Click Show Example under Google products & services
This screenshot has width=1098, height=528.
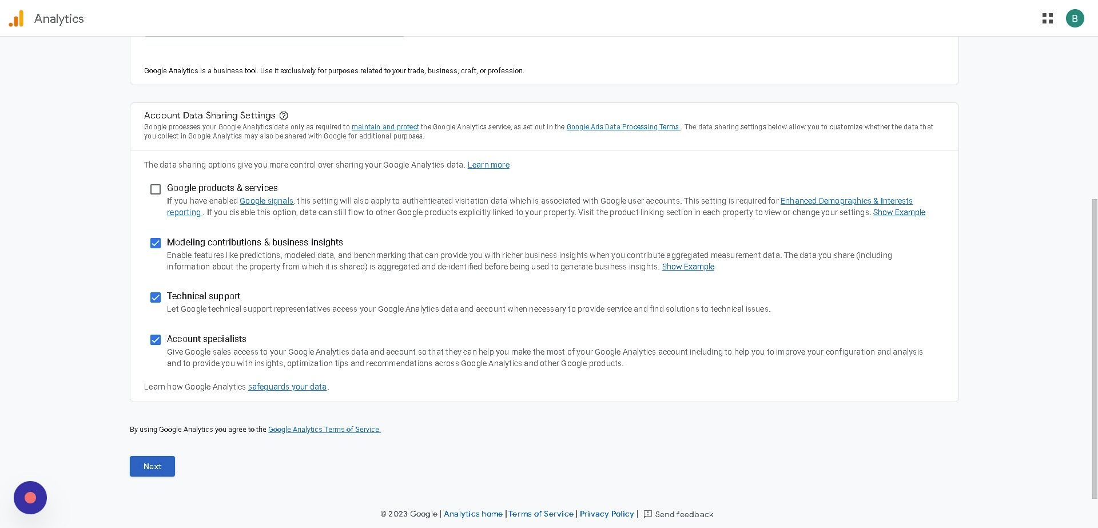coord(899,212)
